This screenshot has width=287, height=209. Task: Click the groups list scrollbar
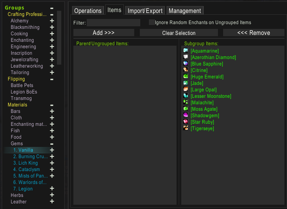59,39
